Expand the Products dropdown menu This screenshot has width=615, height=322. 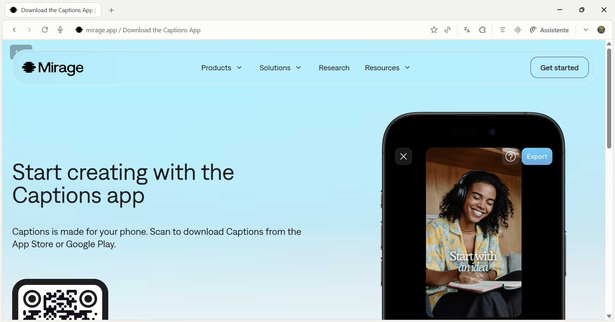pyautogui.click(x=221, y=68)
